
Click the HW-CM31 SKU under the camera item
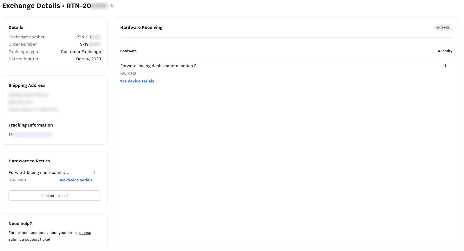tap(129, 74)
